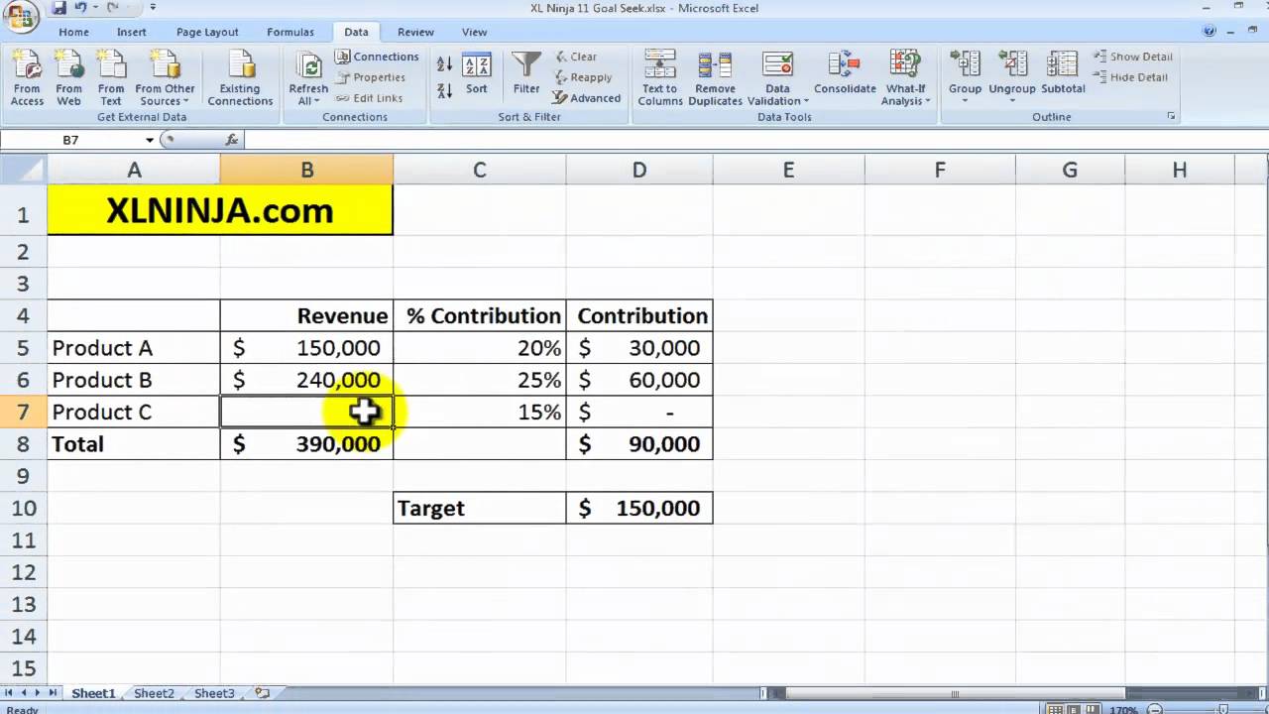Switch to Sheet2 tab
The image size is (1269, 714).
[x=154, y=693]
